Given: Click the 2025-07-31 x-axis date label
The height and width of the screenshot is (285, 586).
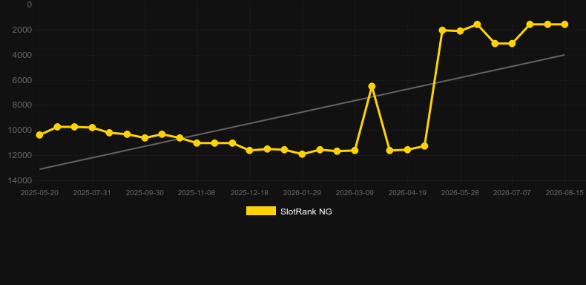Looking at the screenshot, I should tap(92, 193).
